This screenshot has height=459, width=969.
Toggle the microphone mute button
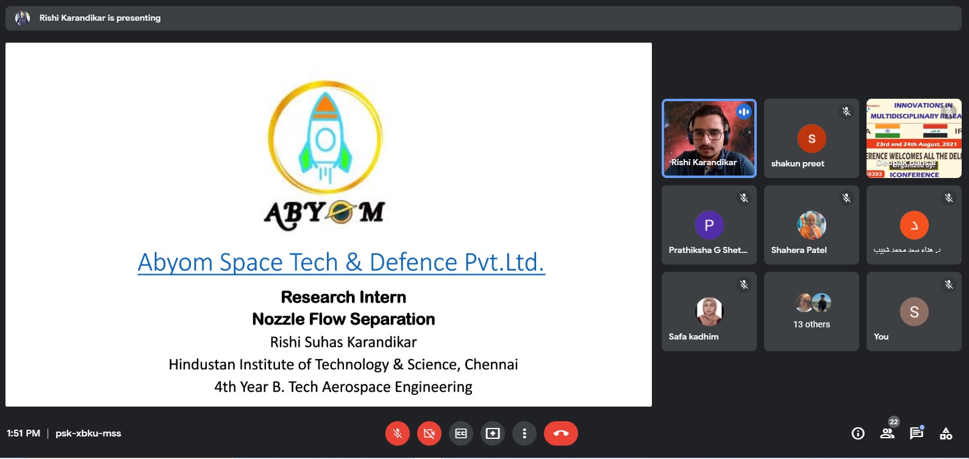pos(398,433)
